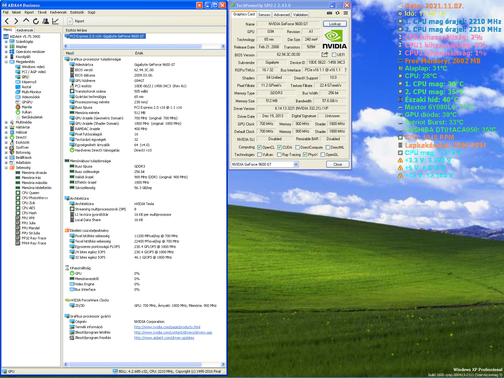
Task: Open the nvidia.com products.html link
Action: (167, 327)
